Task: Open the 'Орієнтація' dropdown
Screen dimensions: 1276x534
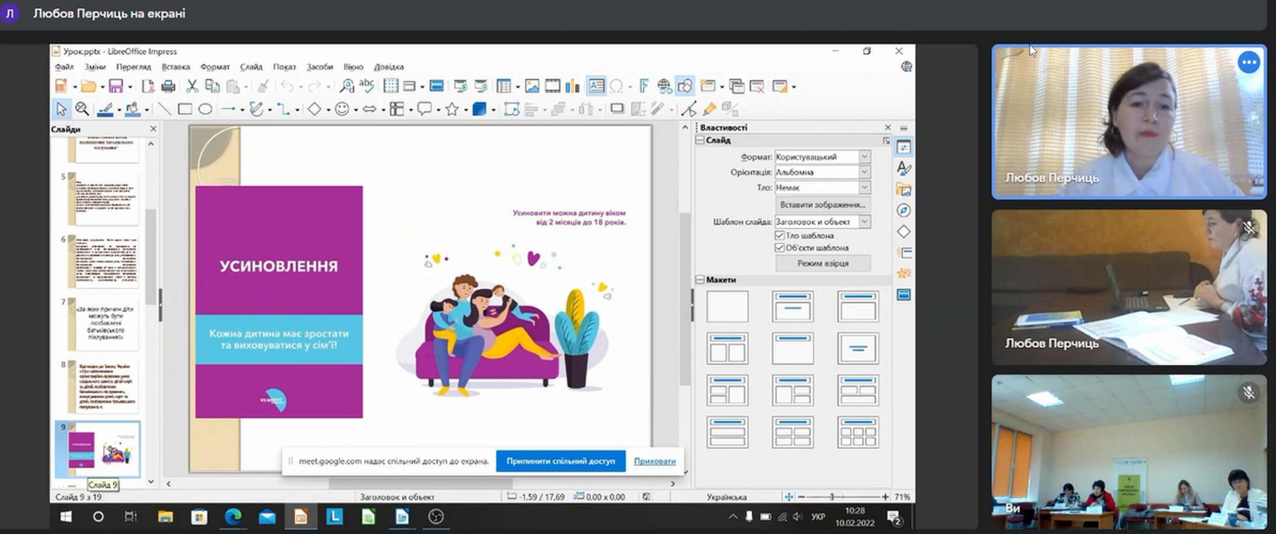Action: 864,172
